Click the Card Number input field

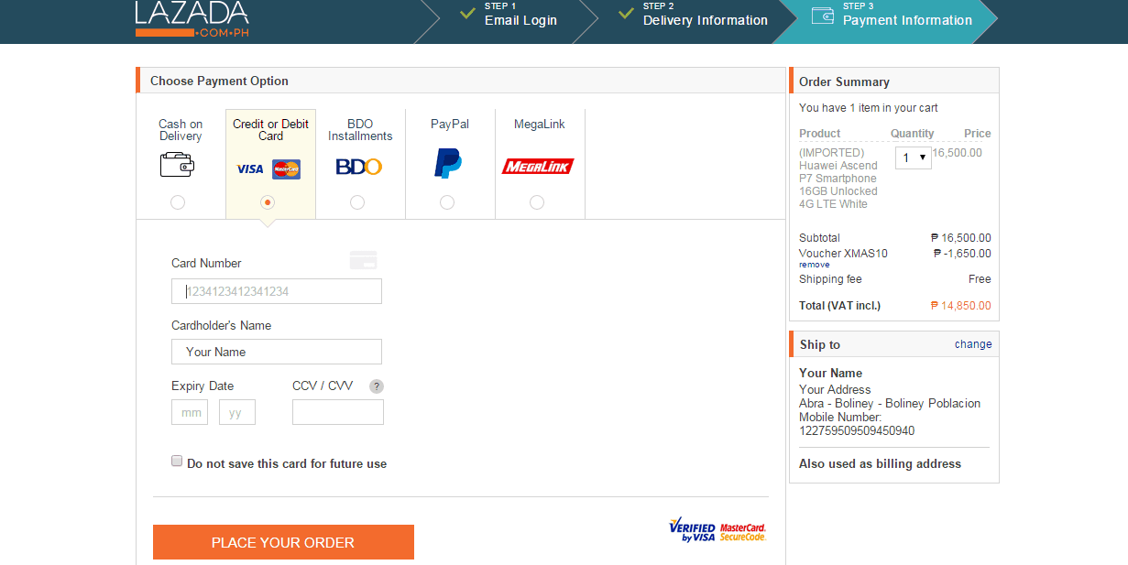pos(277,291)
